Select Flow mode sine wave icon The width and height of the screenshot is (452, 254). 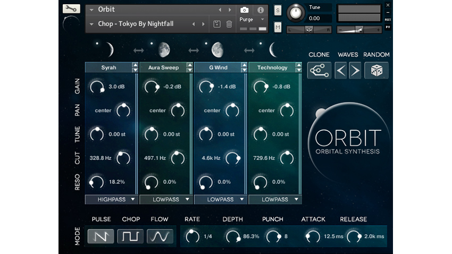pyautogui.click(x=160, y=236)
